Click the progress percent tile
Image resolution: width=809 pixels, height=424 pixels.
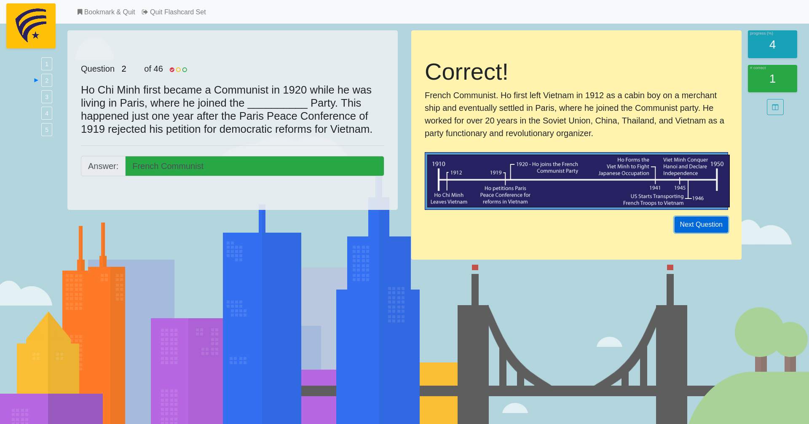click(x=772, y=44)
